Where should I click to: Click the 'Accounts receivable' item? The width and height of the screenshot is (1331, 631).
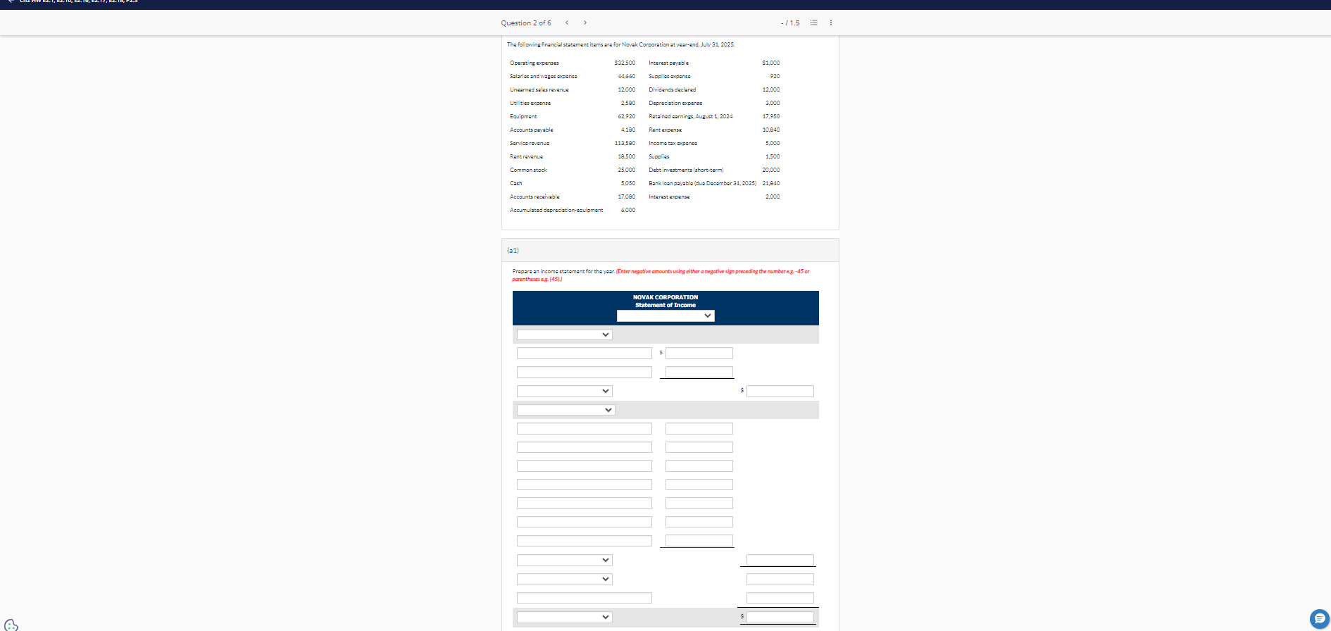pos(535,197)
